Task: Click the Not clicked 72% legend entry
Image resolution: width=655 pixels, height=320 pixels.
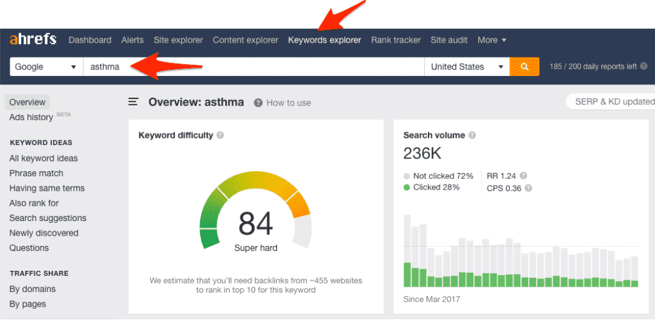Action: (439, 176)
